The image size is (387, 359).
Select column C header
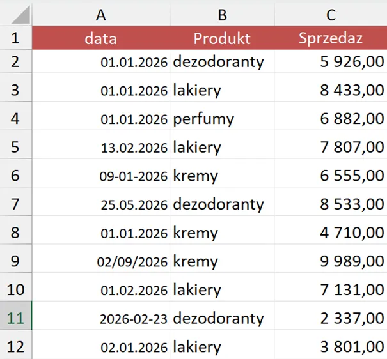click(331, 14)
